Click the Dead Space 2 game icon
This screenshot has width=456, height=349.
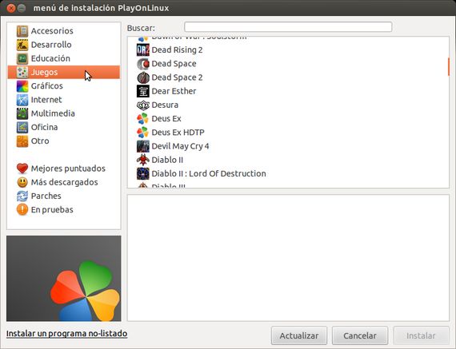(x=143, y=77)
